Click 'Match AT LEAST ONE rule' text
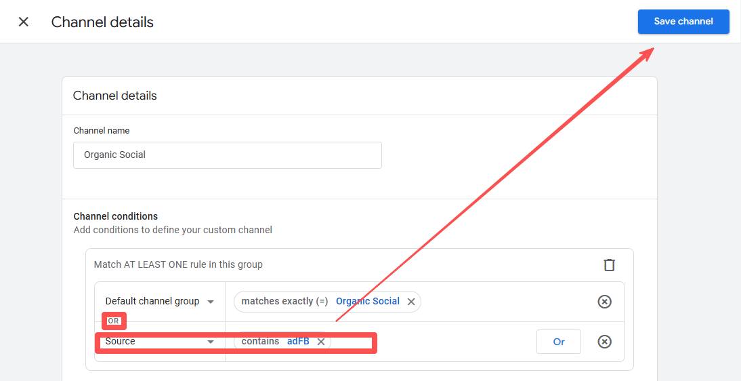Screen dimensions: 741x381 coord(178,264)
